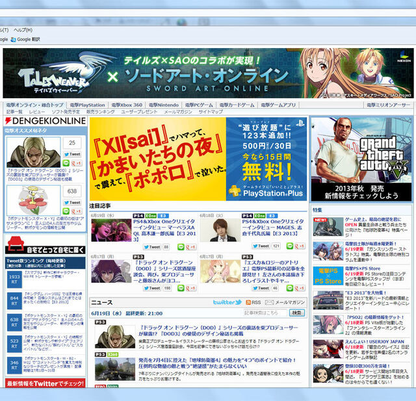
Task: Click Tweet button with 121 count
Action: click(261, 246)
